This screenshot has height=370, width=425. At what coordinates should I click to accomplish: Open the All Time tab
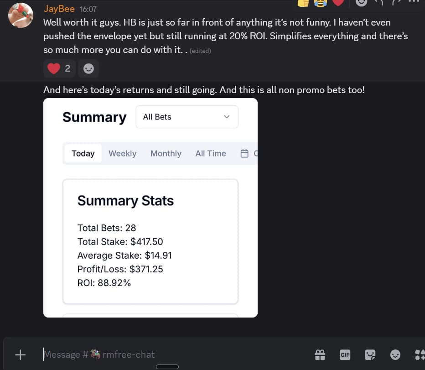(x=210, y=153)
